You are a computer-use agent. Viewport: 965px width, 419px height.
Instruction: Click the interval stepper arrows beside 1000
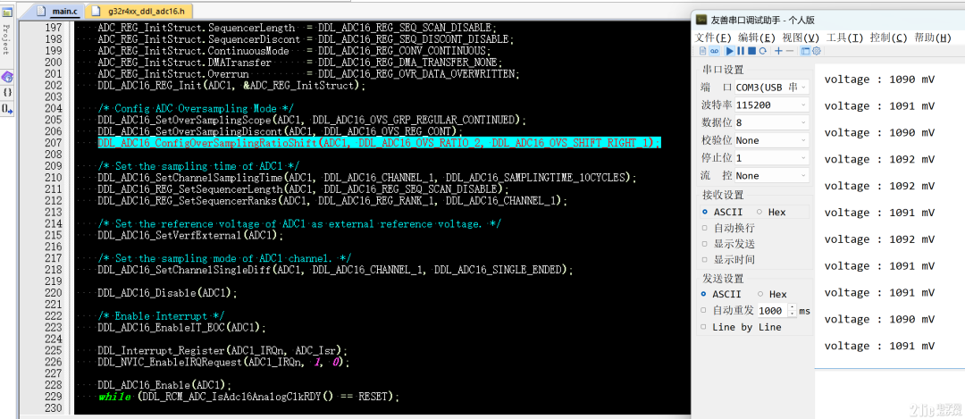click(x=792, y=311)
